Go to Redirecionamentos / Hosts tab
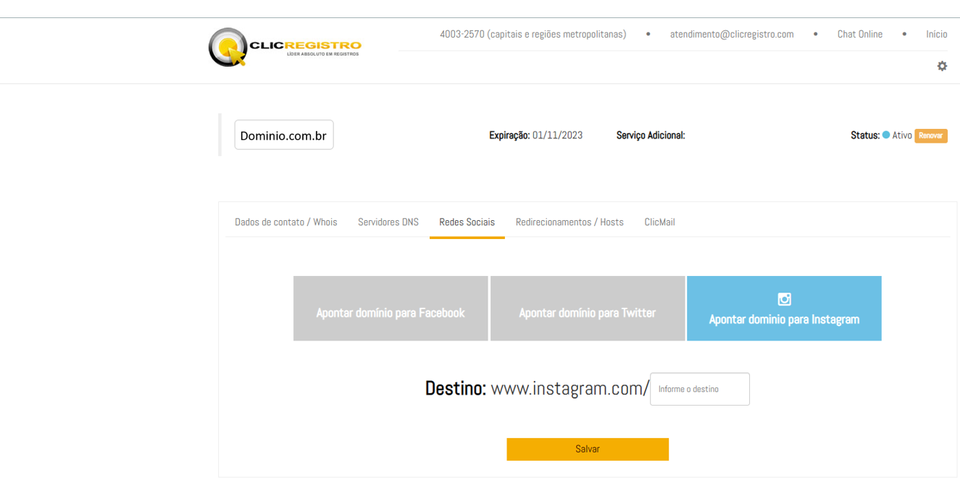Viewport: 960px width, 478px height. (x=569, y=222)
